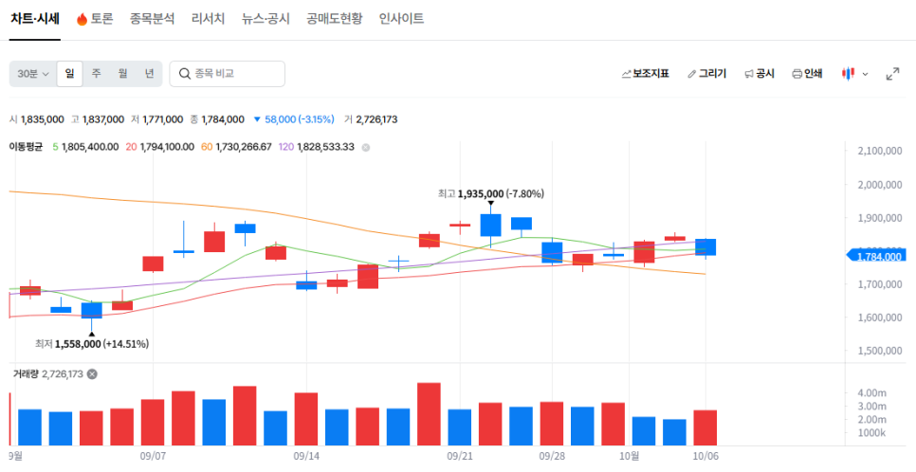Remove the 이동평균 indicator with x icon
Image resolution: width=916 pixels, height=472 pixels.
tap(366, 147)
